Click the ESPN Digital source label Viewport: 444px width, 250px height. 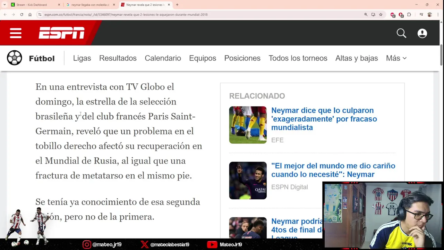pos(290,187)
